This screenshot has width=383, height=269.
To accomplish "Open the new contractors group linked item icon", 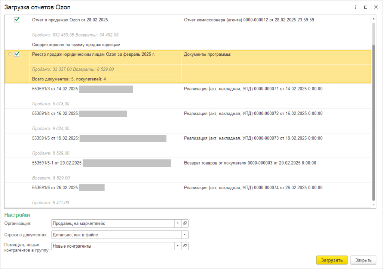I will coord(185,246).
